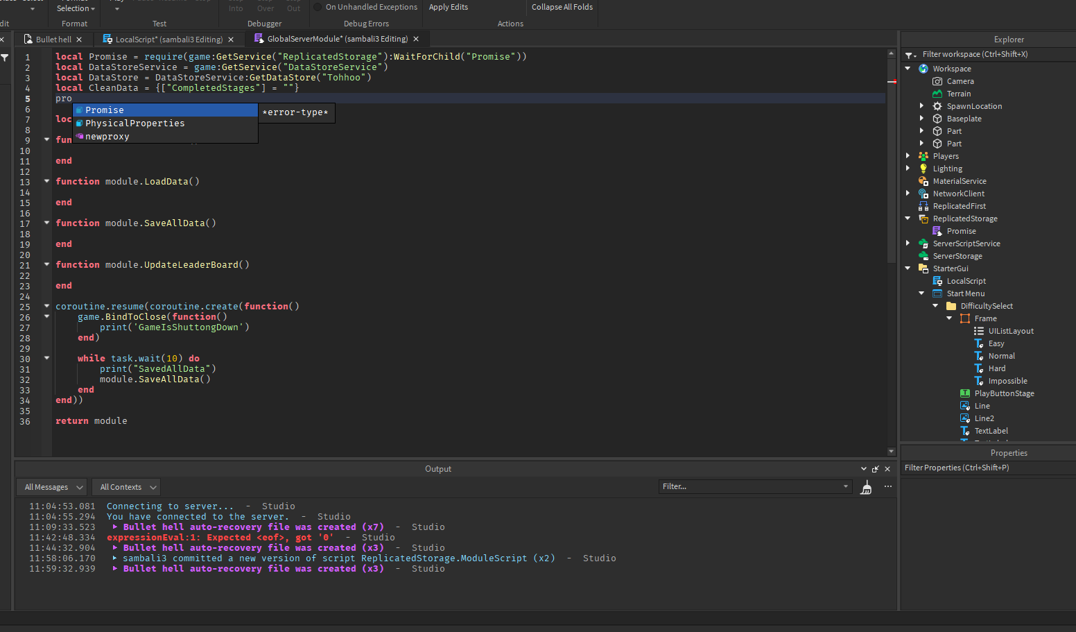1076x632 pixels.
Task: Click the Apply Edits button
Action: pos(447,6)
